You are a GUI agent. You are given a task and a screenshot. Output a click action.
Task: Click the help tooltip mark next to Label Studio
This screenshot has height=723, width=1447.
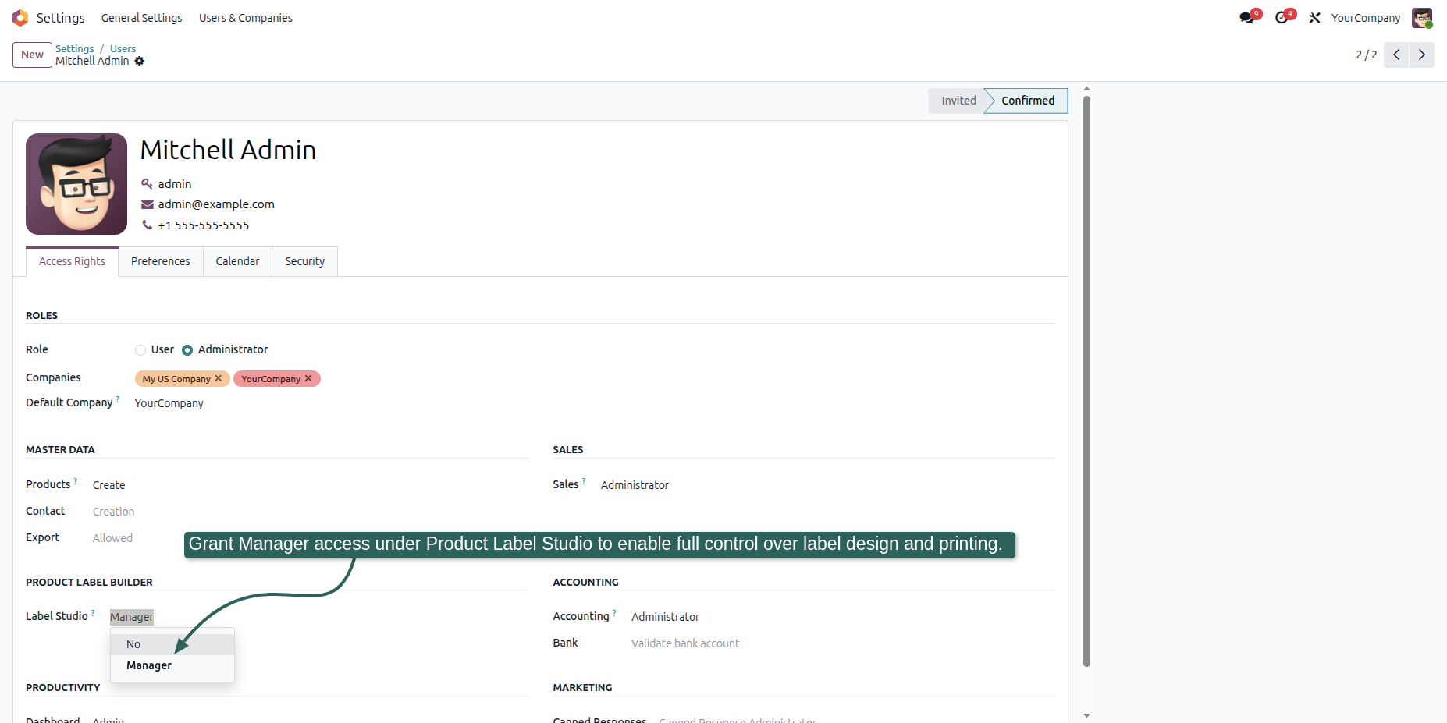pyautogui.click(x=93, y=613)
